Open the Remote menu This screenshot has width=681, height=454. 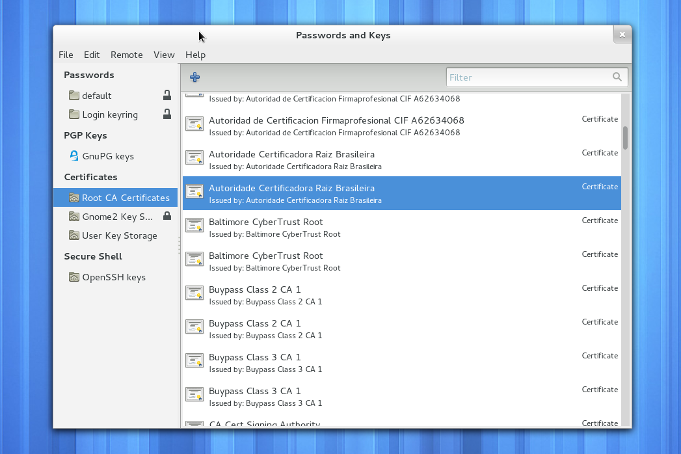(126, 55)
